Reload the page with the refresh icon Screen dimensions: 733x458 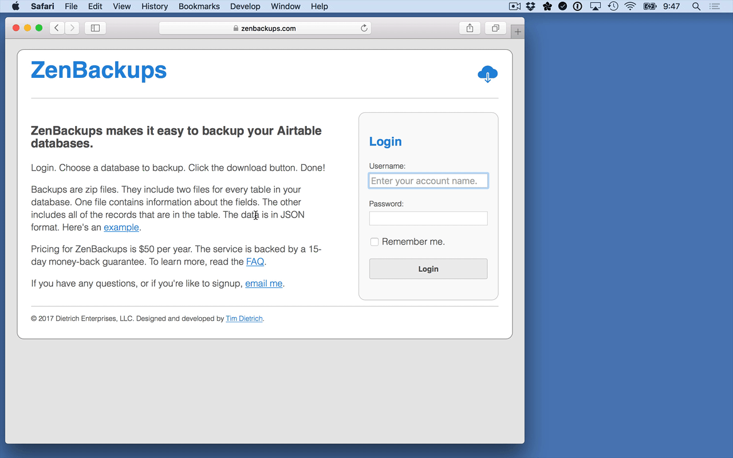click(x=364, y=28)
